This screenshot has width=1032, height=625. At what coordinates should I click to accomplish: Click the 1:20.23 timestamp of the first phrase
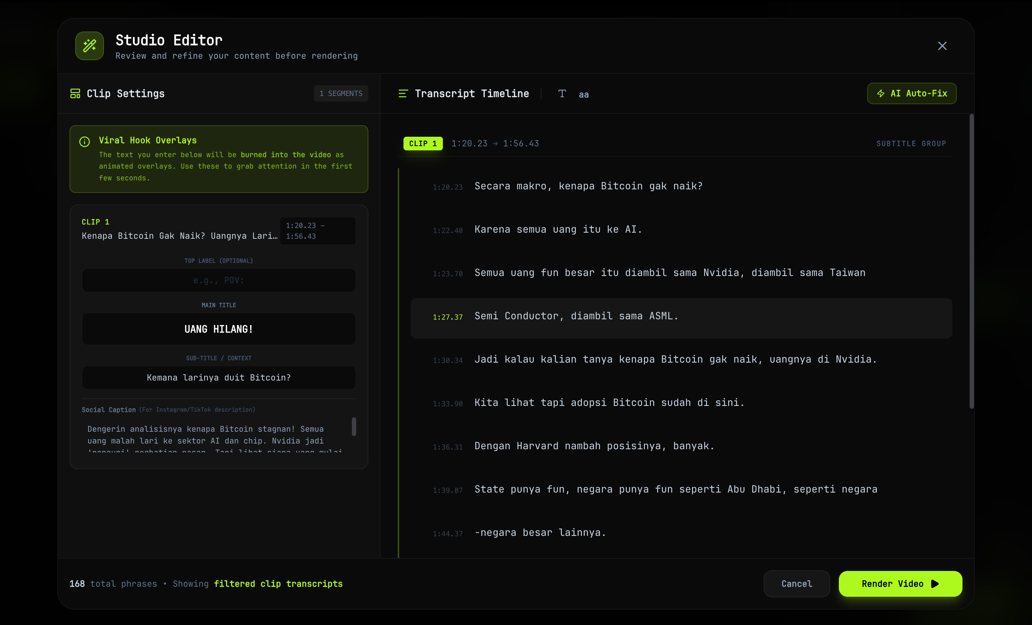(447, 188)
